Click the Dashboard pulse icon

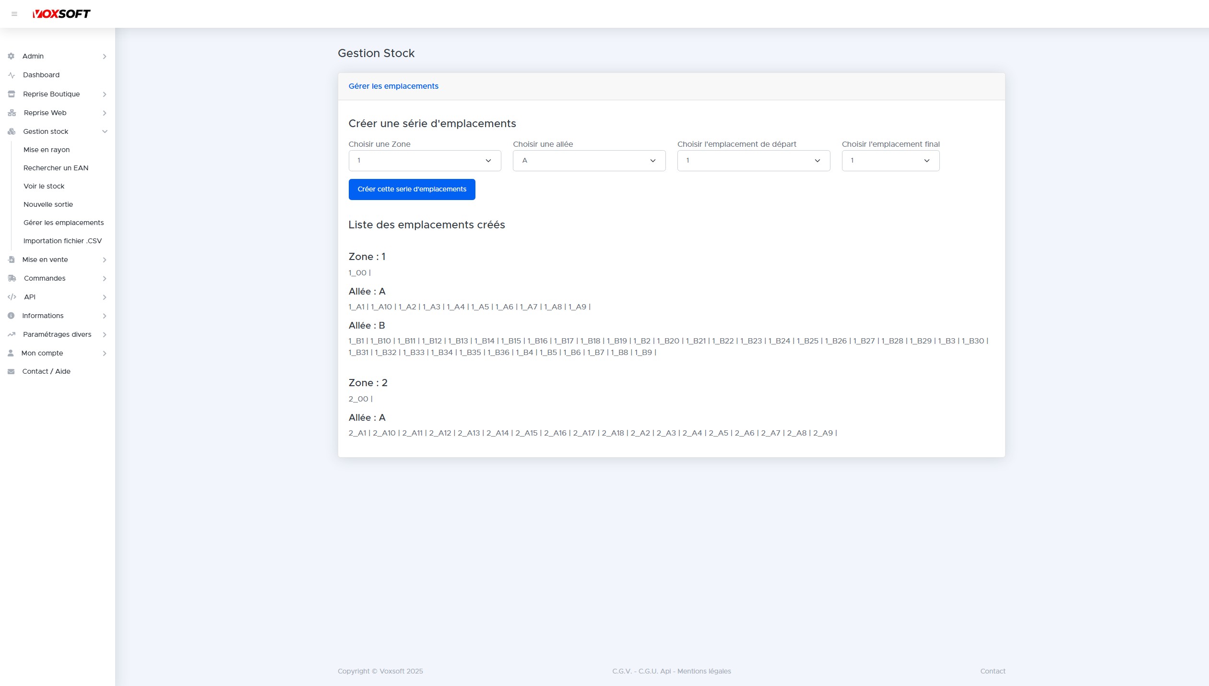12,75
